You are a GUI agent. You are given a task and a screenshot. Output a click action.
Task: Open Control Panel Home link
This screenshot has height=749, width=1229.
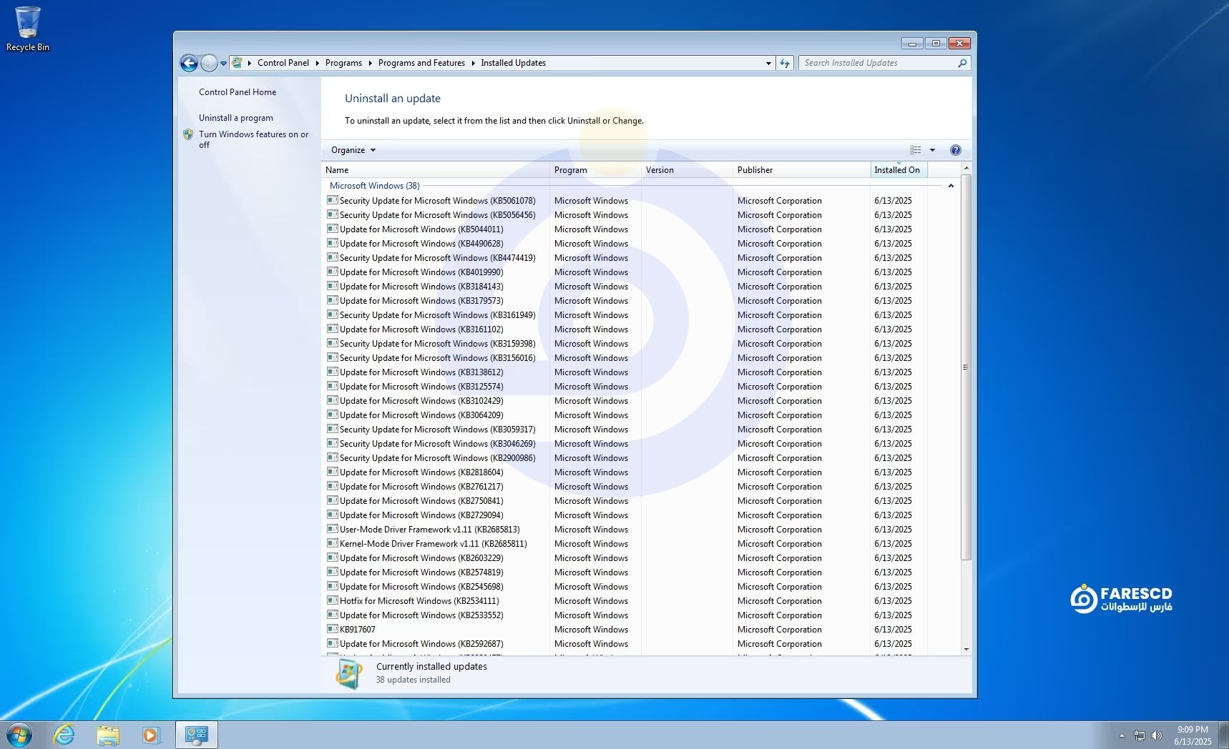pos(238,92)
